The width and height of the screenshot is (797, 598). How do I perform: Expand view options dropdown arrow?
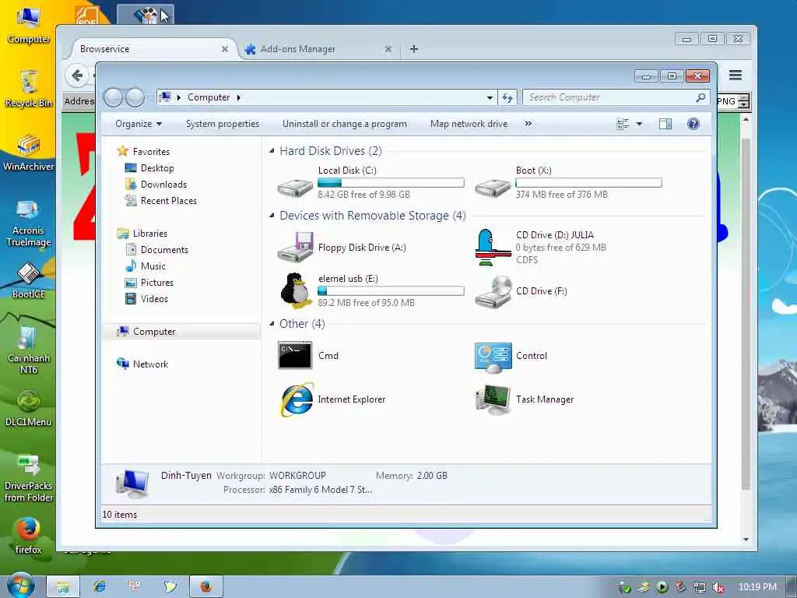click(639, 124)
